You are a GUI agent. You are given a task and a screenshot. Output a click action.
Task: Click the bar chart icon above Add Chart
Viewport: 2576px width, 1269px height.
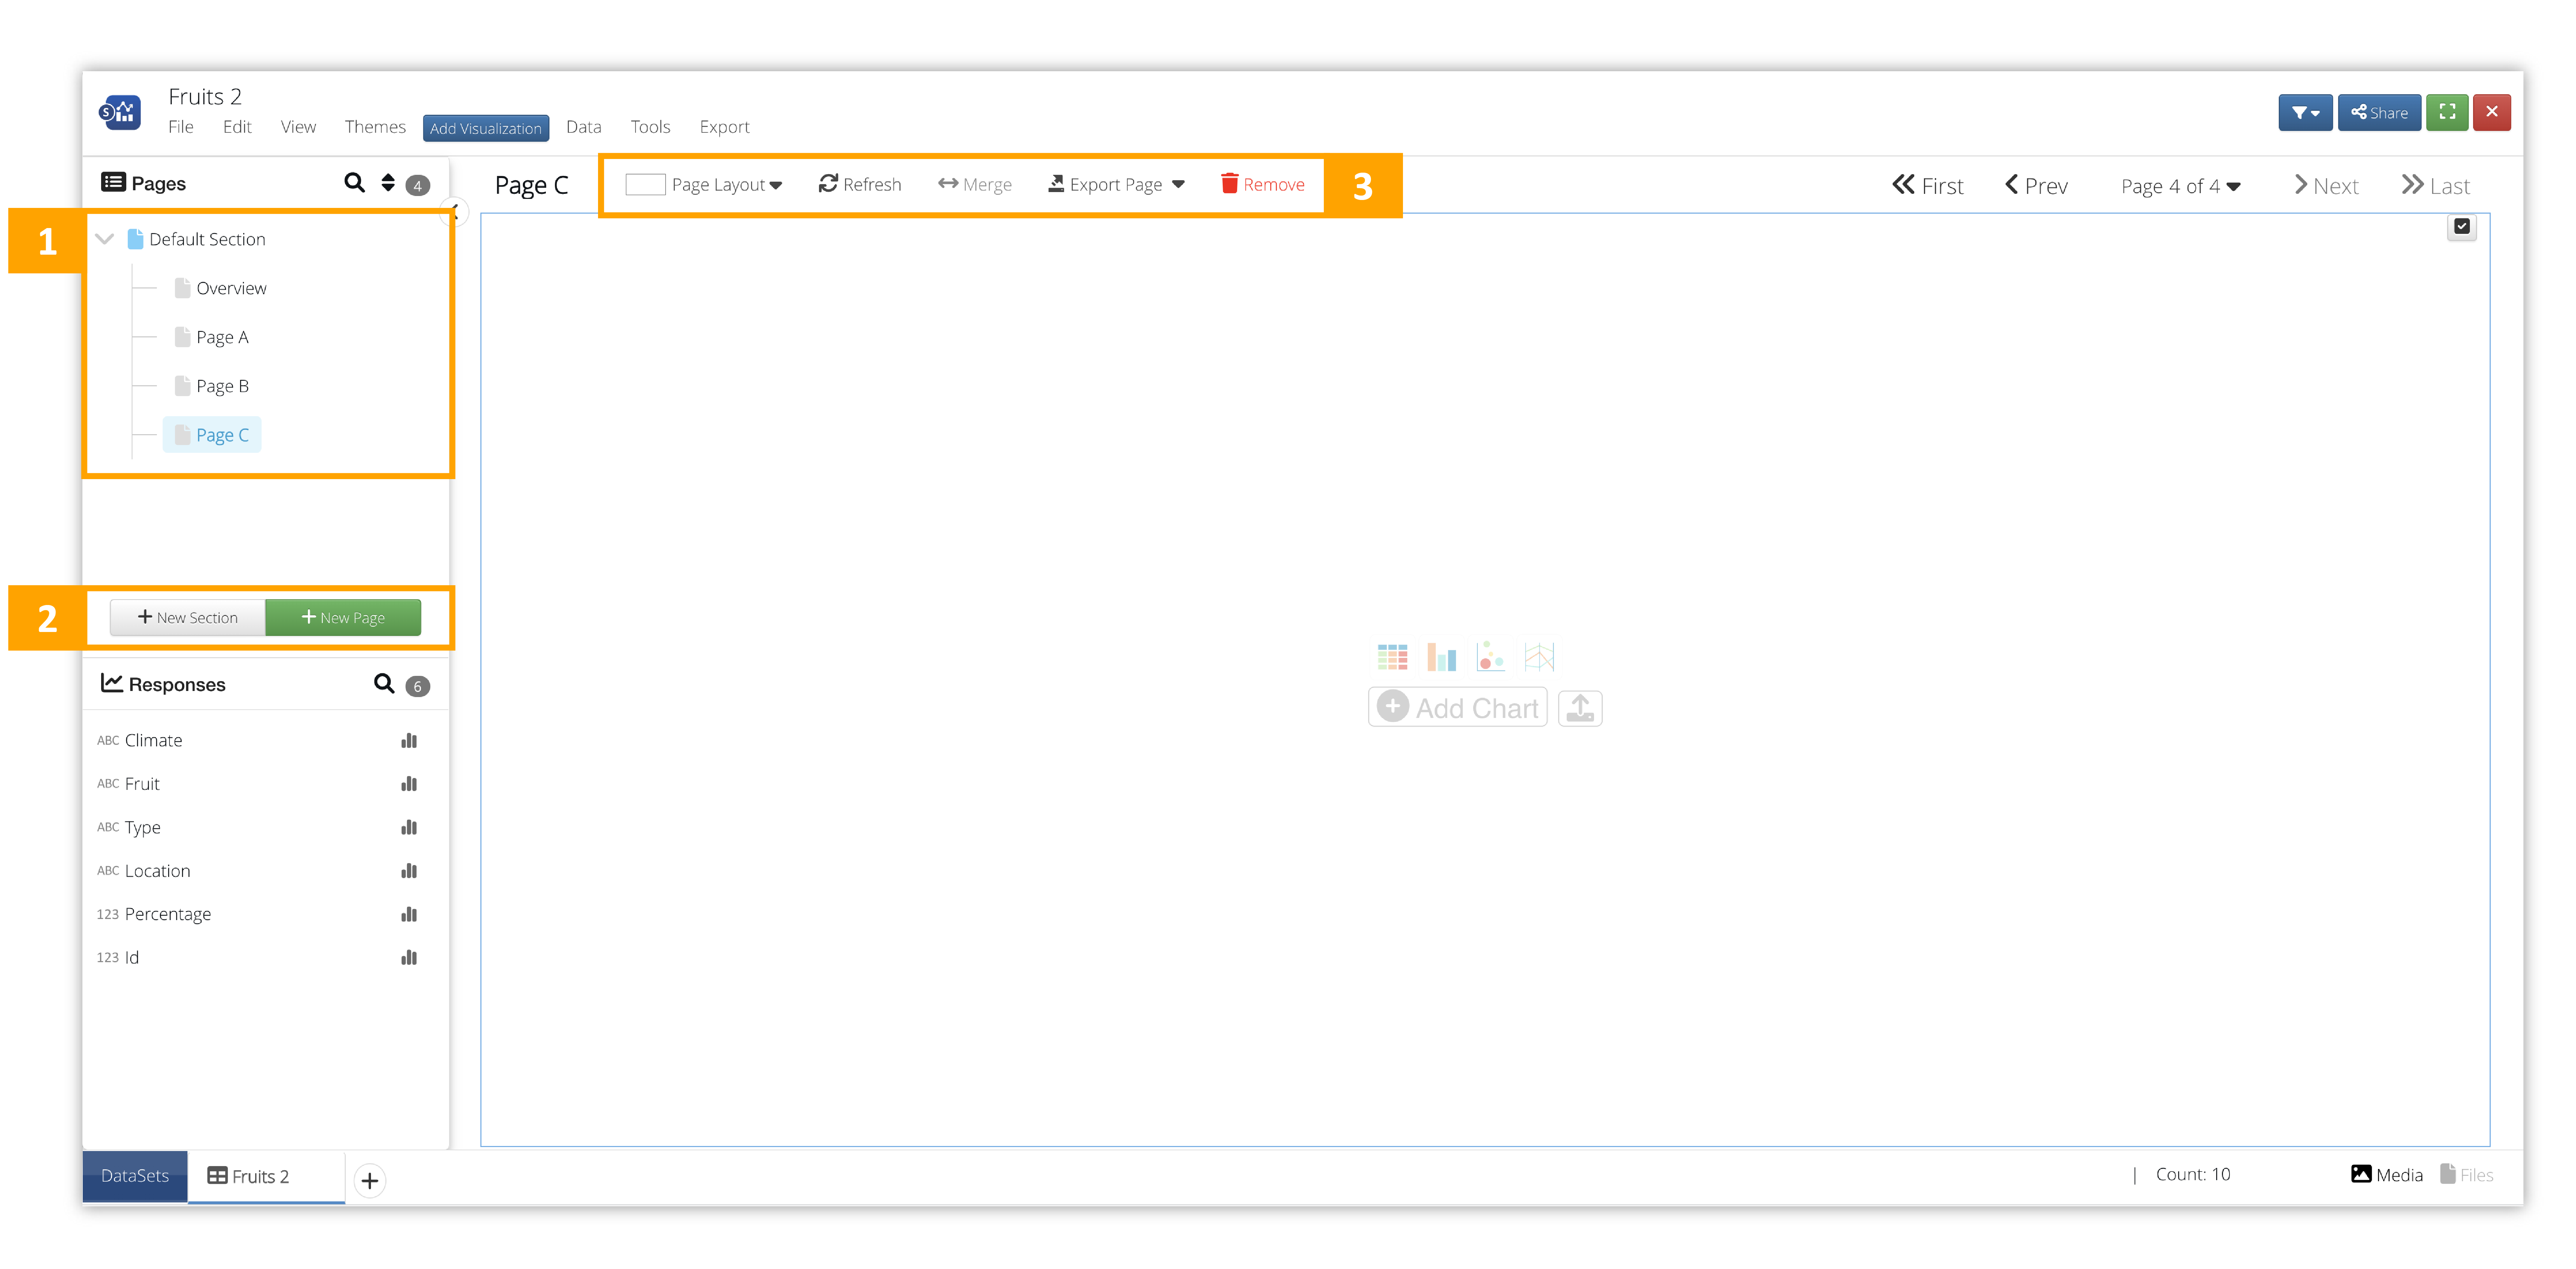[x=1441, y=657]
